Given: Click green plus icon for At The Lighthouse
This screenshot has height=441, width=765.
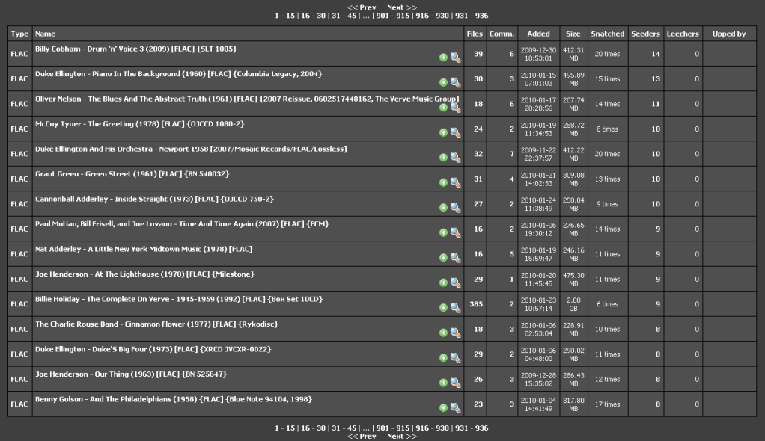Looking at the screenshot, I should click(x=443, y=283).
